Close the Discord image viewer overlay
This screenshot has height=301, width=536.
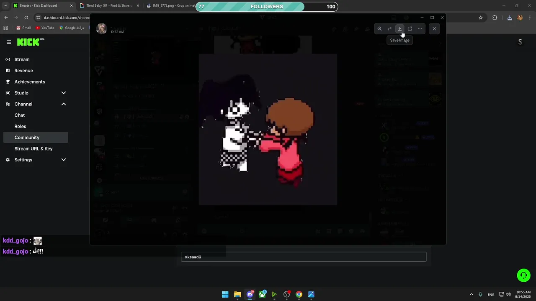tap(434, 29)
